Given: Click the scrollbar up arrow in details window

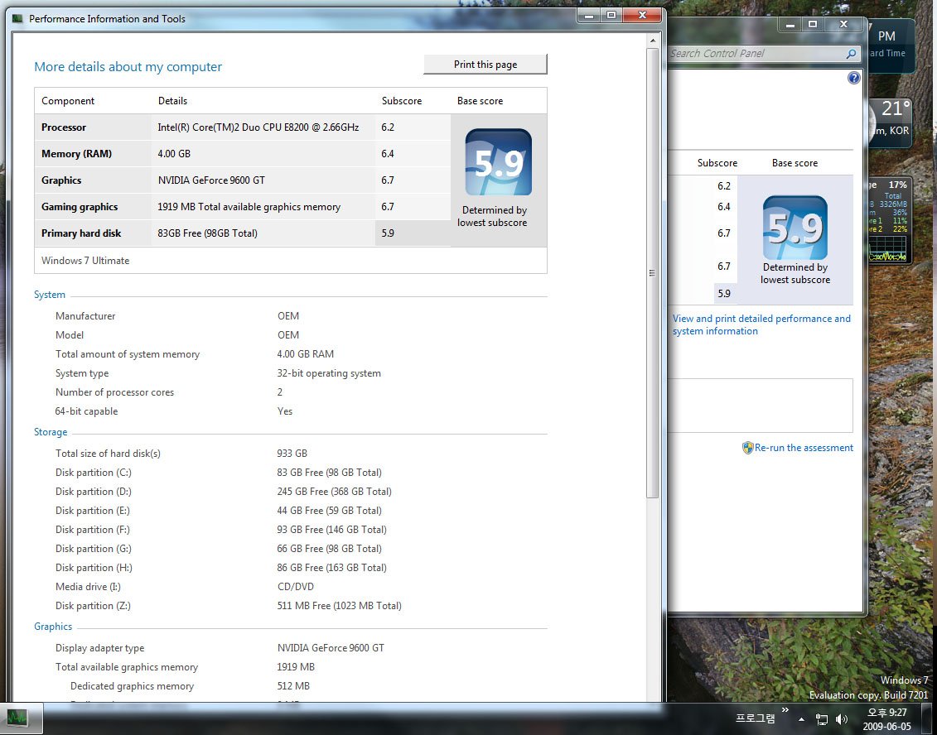Looking at the screenshot, I should 652,41.
